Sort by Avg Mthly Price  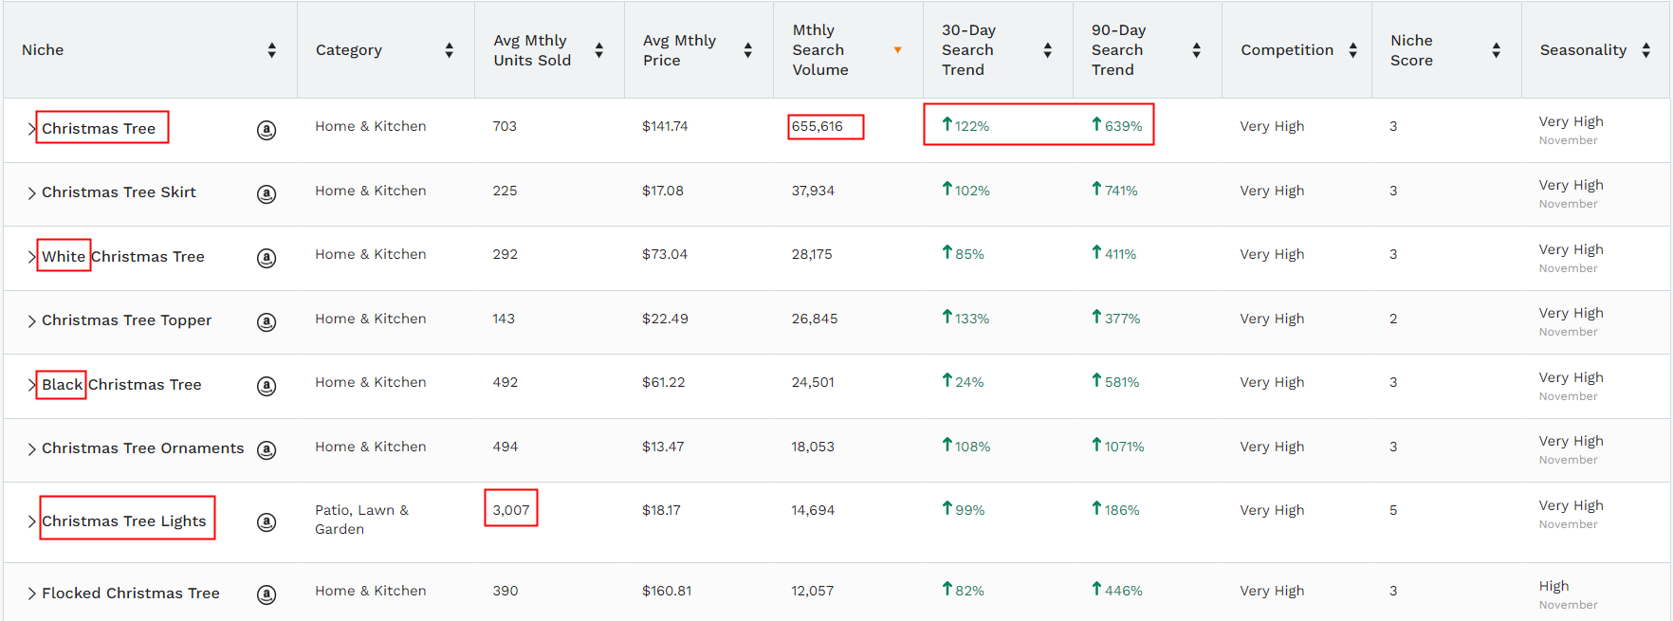747,50
